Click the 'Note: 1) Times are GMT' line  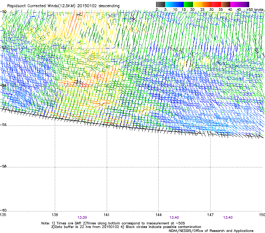[x=113, y=223]
